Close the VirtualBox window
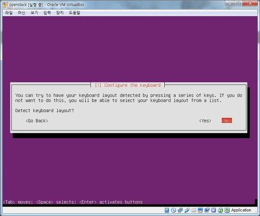The width and height of the screenshot is (260, 216). coord(250,3)
